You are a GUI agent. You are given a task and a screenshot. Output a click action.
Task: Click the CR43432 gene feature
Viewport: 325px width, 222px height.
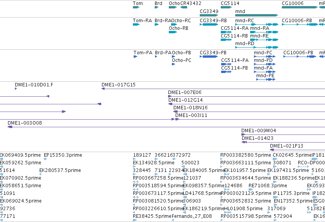coord(184,7)
